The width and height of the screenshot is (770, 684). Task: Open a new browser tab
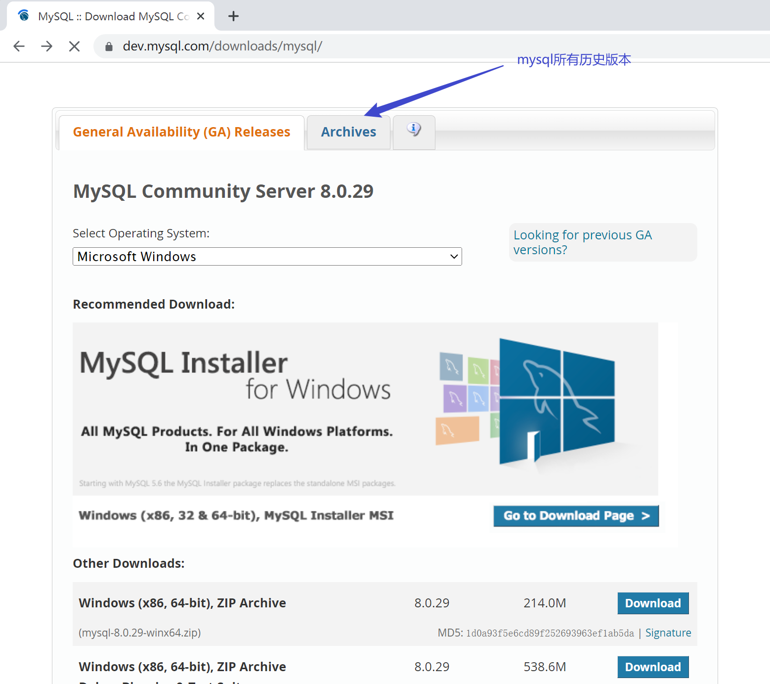(233, 16)
